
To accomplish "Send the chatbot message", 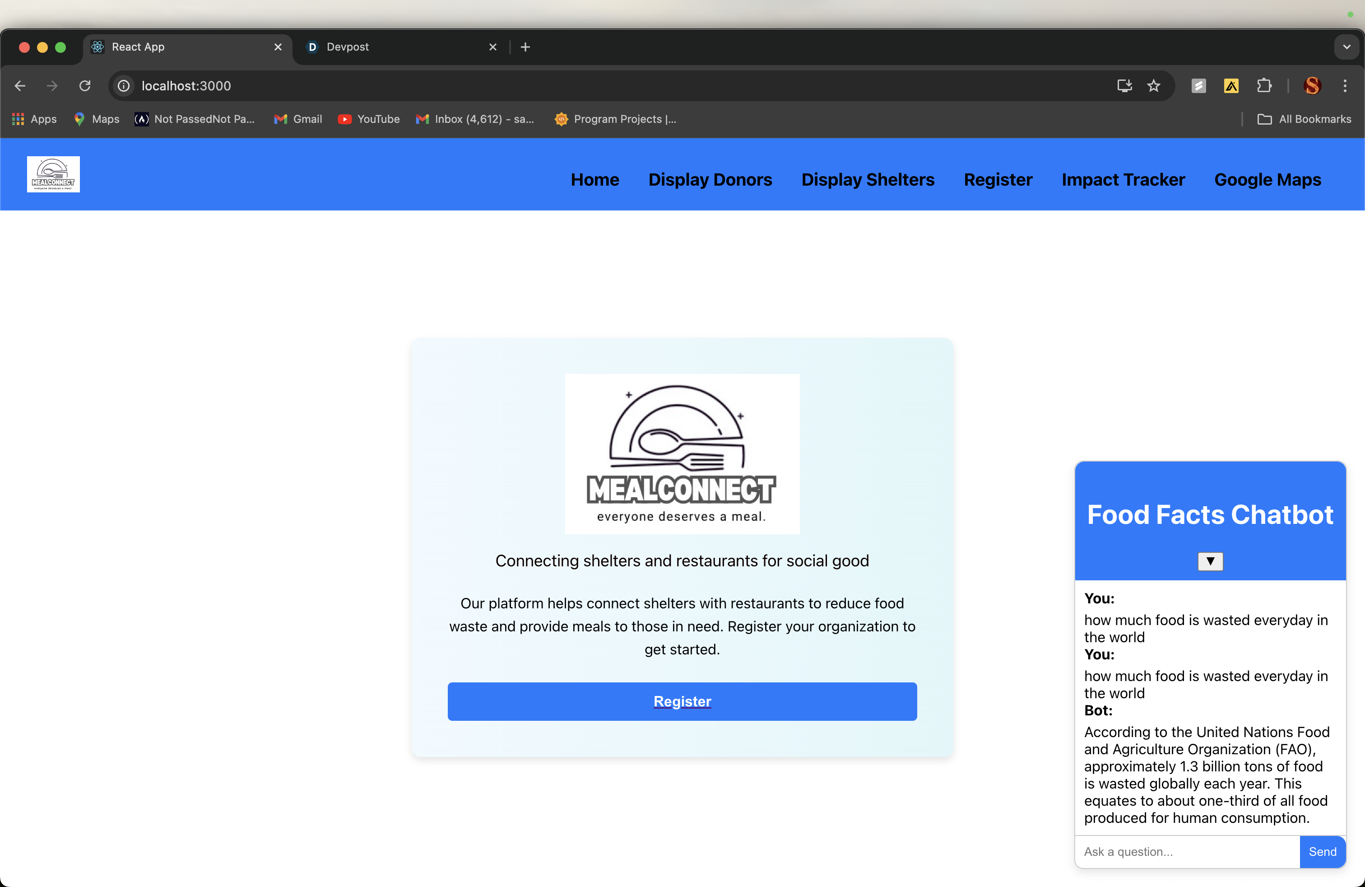I will 1322,851.
